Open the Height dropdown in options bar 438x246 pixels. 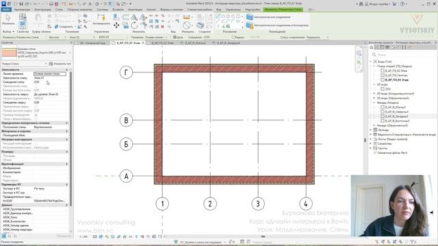click(57, 37)
